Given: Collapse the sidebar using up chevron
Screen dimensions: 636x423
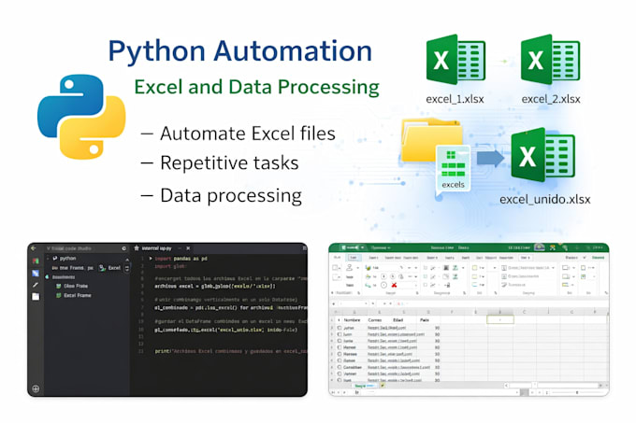Looking at the screenshot, I should pyautogui.click(x=127, y=259).
